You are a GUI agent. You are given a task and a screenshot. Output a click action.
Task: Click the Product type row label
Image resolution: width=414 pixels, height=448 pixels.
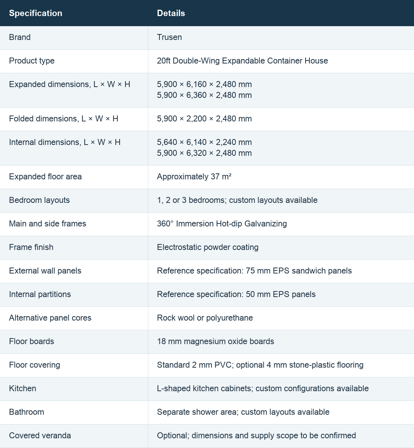[32, 61]
